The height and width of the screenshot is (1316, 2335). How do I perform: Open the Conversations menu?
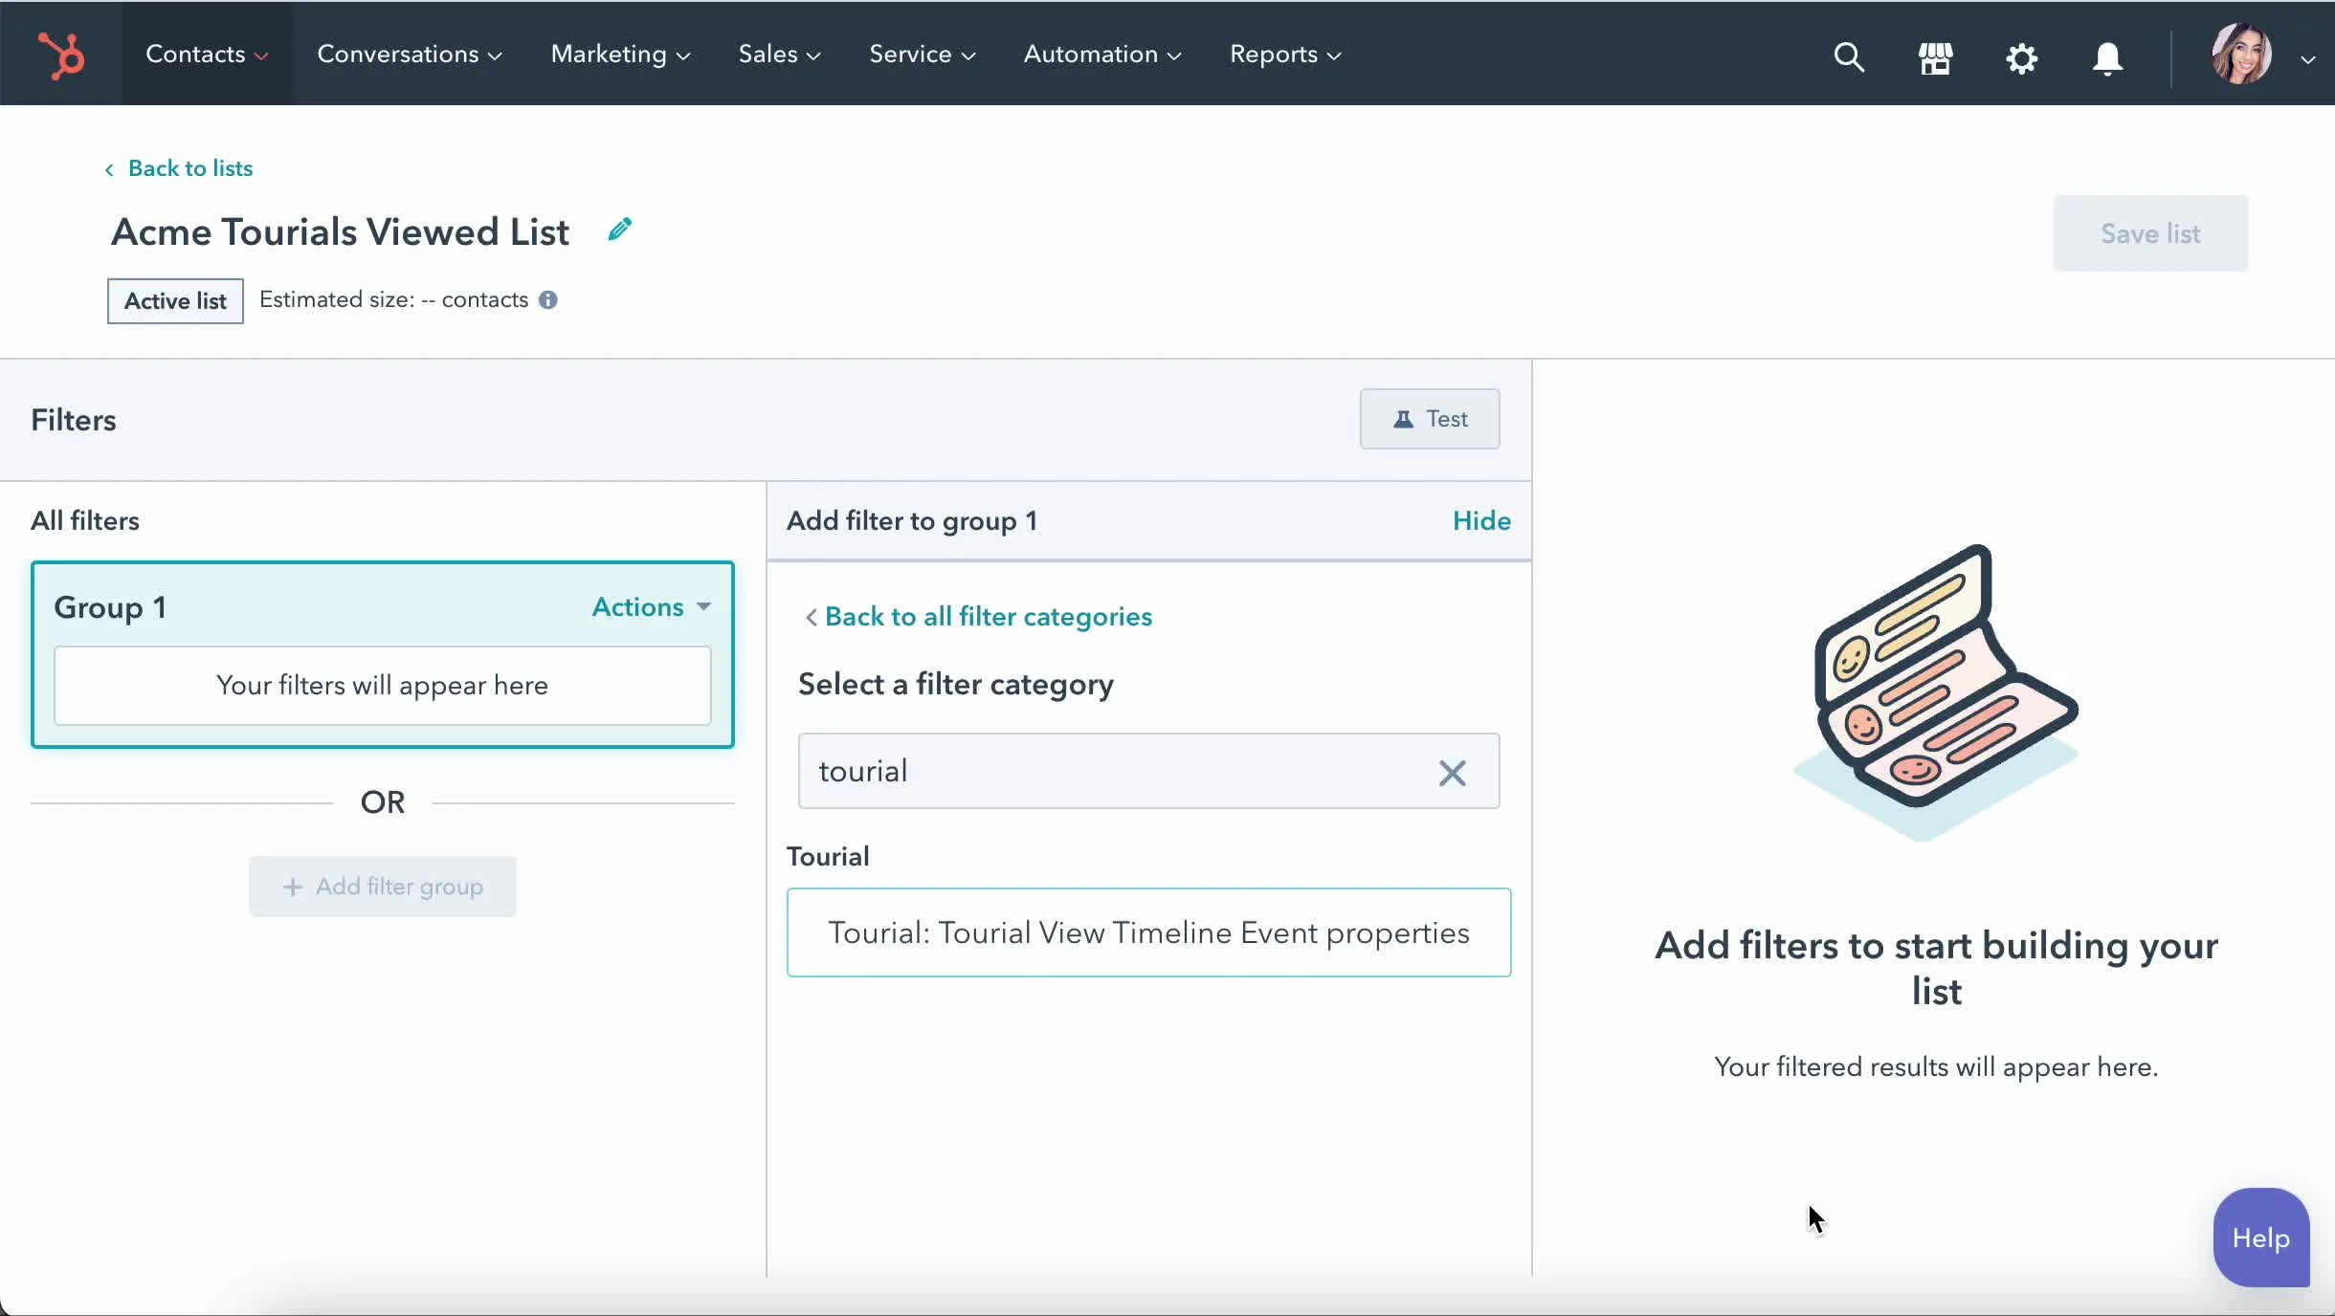click(x=410, y=55)
